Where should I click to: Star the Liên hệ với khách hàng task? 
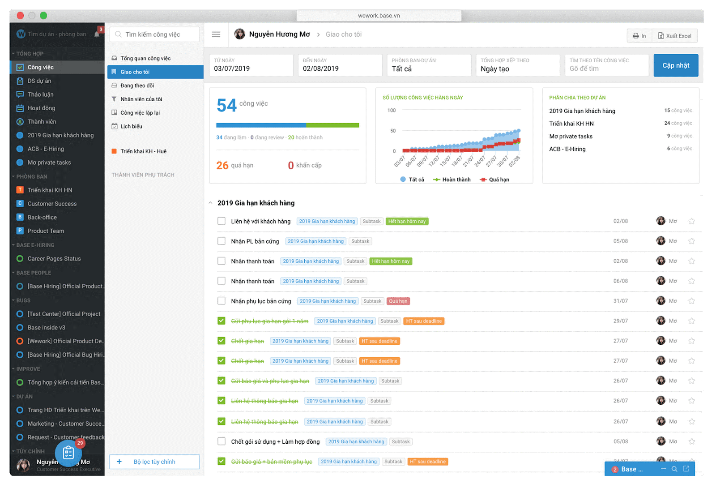point(691,221)
